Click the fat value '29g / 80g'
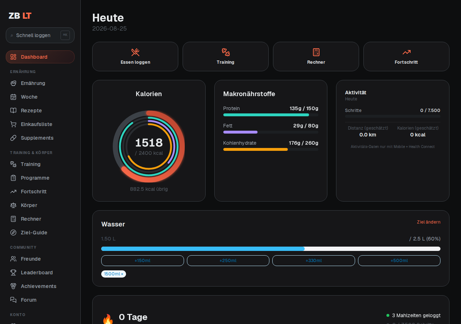 pyautogui.click(x=306, y=126)
